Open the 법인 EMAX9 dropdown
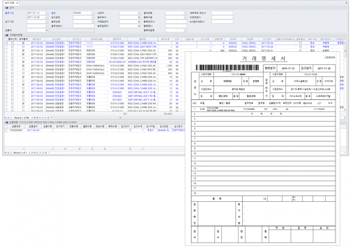 pos(93,13)
